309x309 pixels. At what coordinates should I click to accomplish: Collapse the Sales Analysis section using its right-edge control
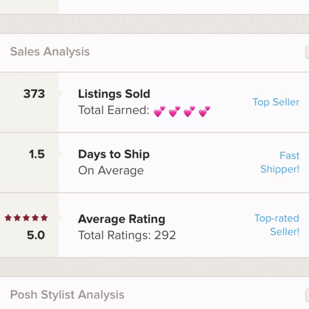(307, 52)
